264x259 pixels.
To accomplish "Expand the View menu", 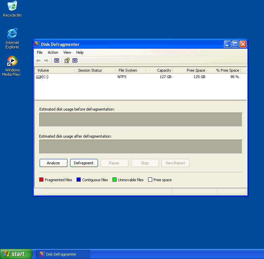I will 67,52.
